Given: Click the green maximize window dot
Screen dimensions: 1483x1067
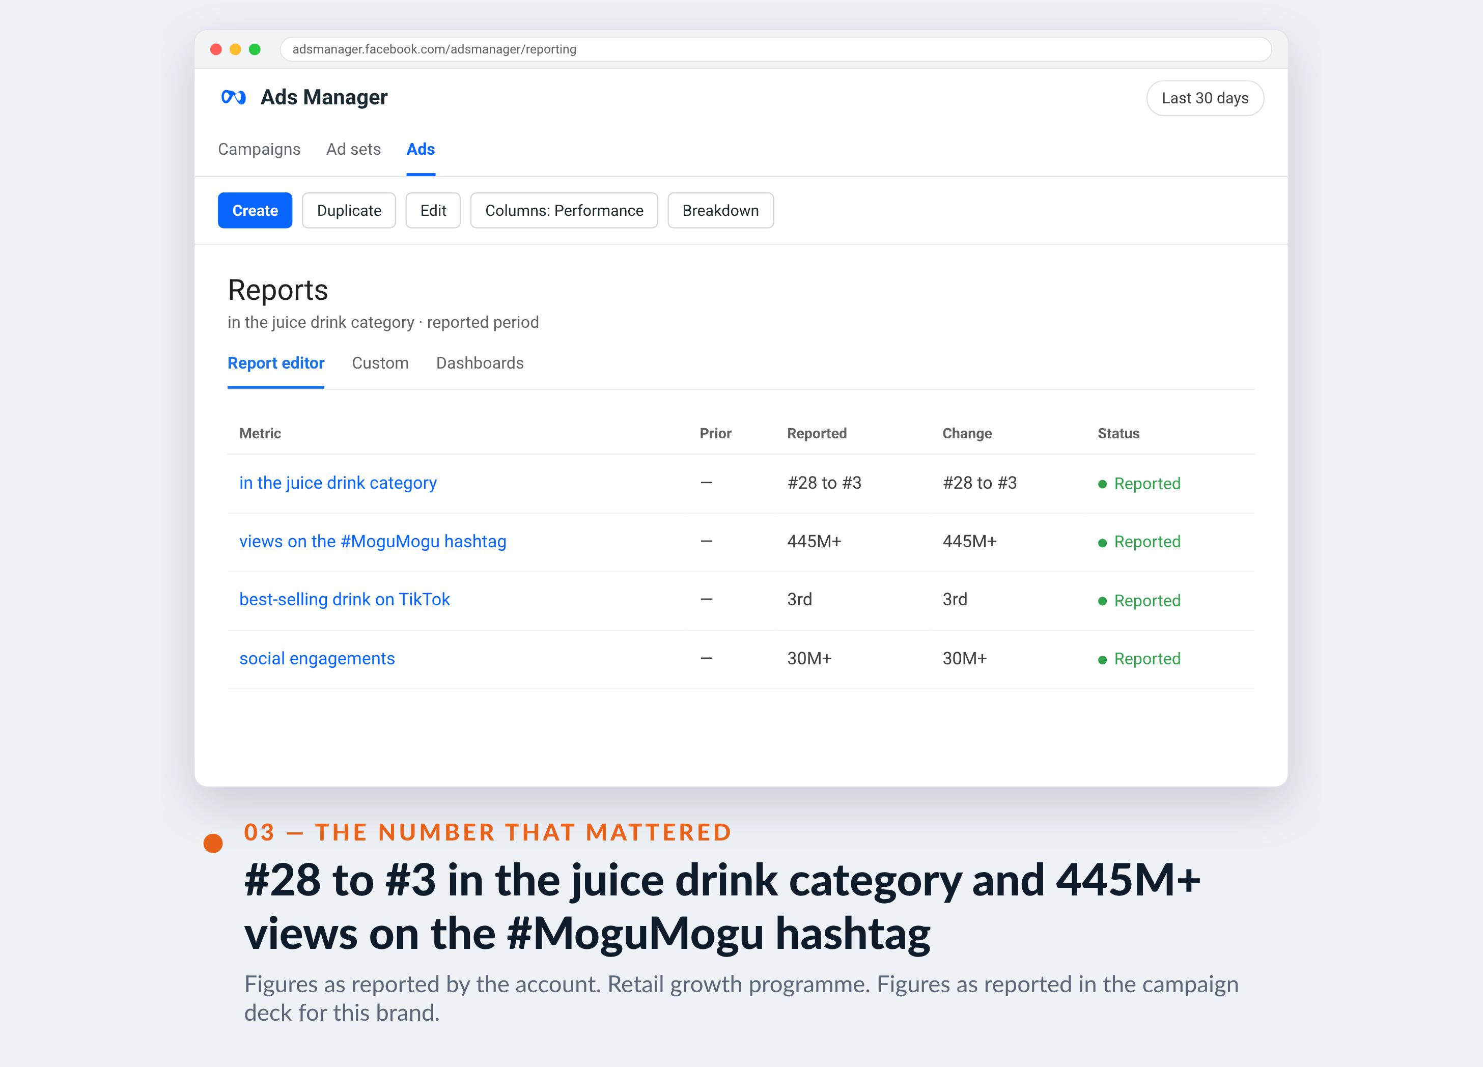Looking at the screenshot, I should (255, 50).
